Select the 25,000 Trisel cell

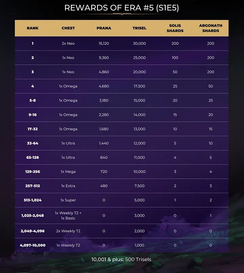point(139,58)
